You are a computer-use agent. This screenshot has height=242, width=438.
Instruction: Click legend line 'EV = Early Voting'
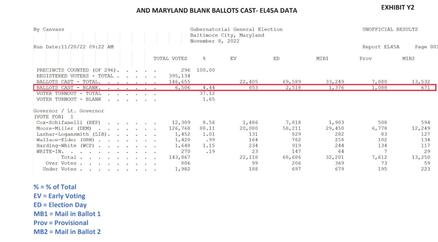(x=59, y=196)
